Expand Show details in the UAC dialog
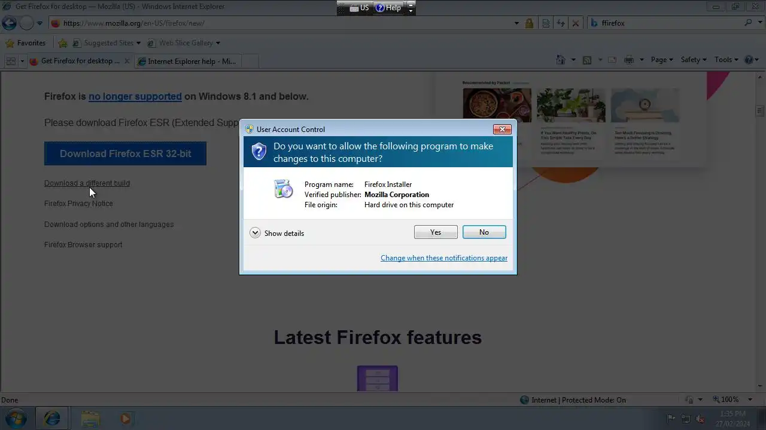 point(277,233)
